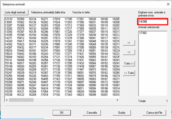
Task: Select animal 18001 in the list
Action: click(x=80, y=72)
